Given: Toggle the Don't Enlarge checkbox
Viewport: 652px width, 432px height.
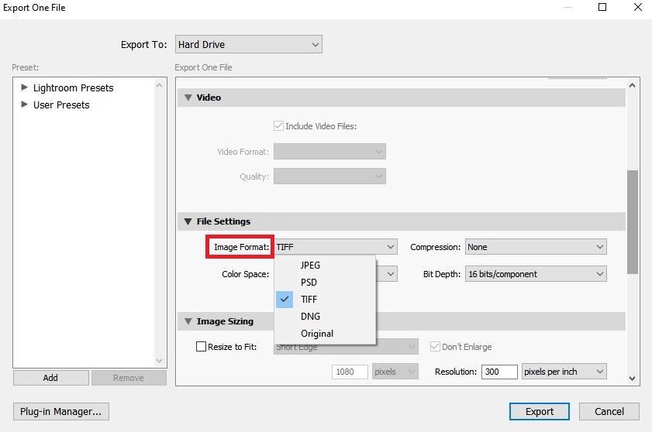Looking at the screenshot, I should (x=435, y=346).
